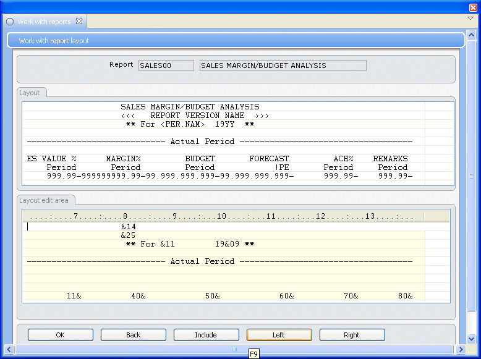Select the Layout tab
Viewport: 481px width, 359px height.
point(30,93)
